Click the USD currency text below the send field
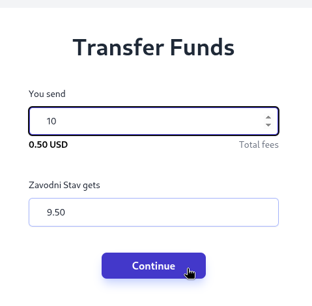Screen dimensions: 312x306 point(59,145)
